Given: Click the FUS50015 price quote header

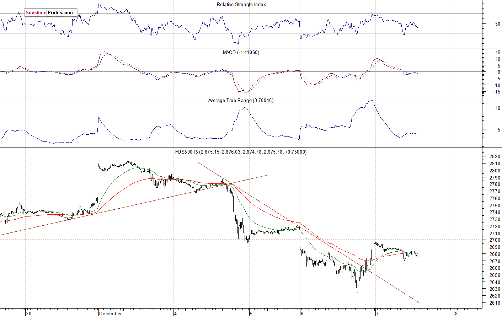Looking at the screenshot, I should (241, 152).
